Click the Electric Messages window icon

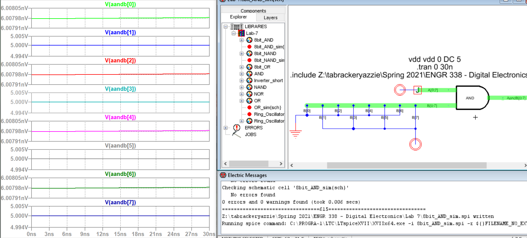point(223,175)
